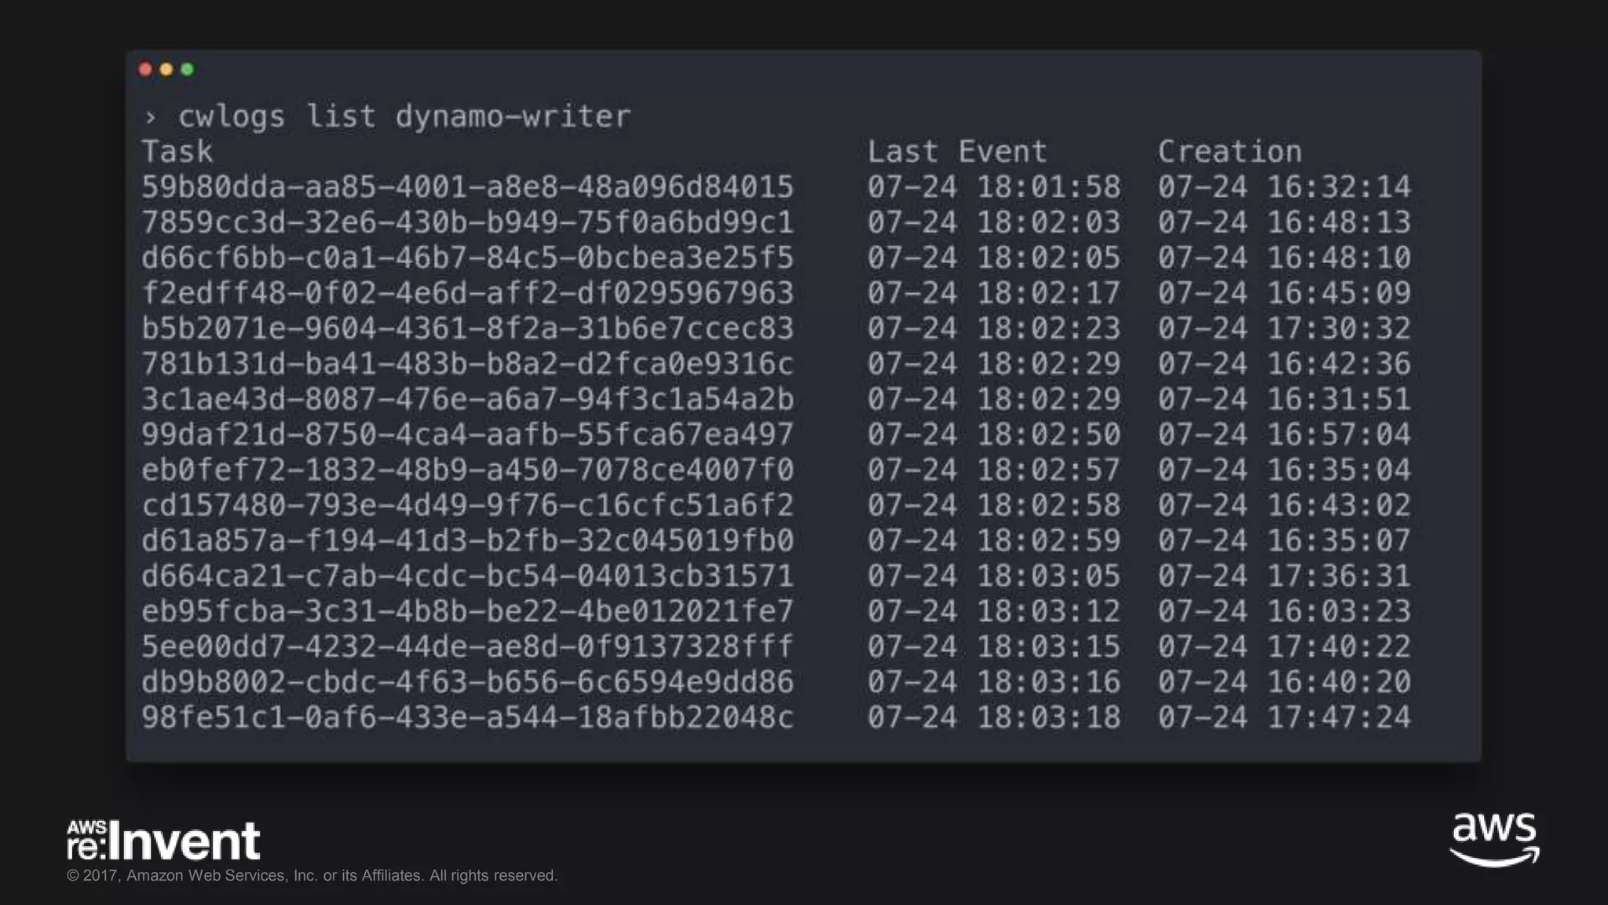Click the Last Event column header
The width and height of the screenshot is (1608, 905).
(x=957, y=152)
